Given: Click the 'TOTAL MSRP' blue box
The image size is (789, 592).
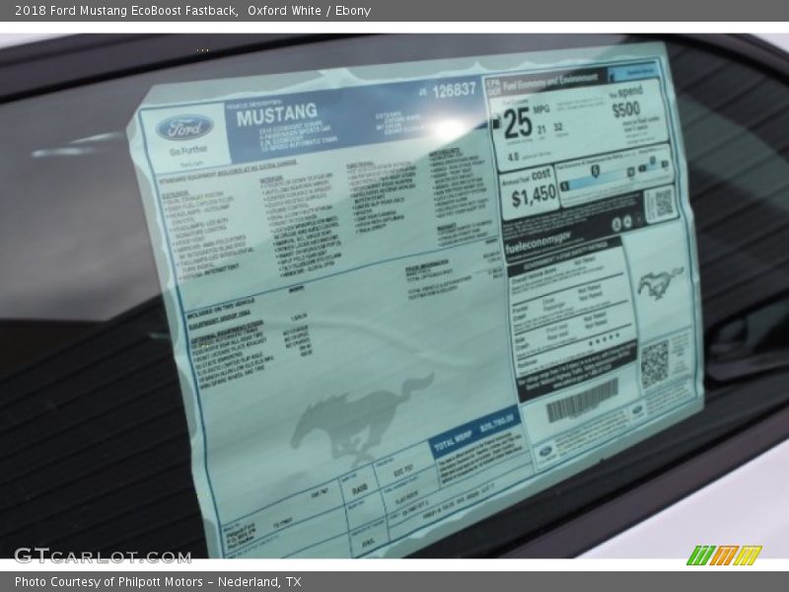Looking at the screenshot, I should tap(474, 432).
